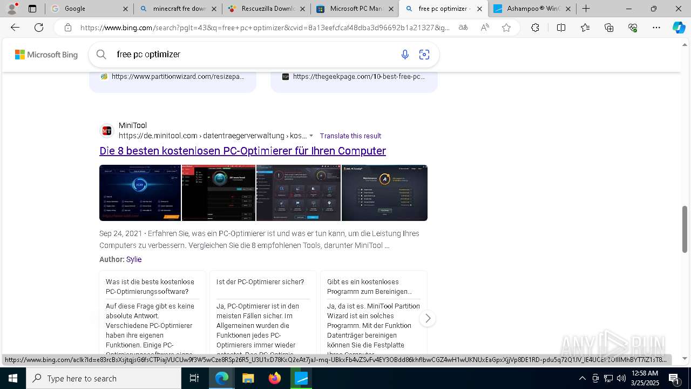The height and width of the screenshot is (389, 691).
Task: Click the Bing search magnifier icon
Action: coord(101,54)
